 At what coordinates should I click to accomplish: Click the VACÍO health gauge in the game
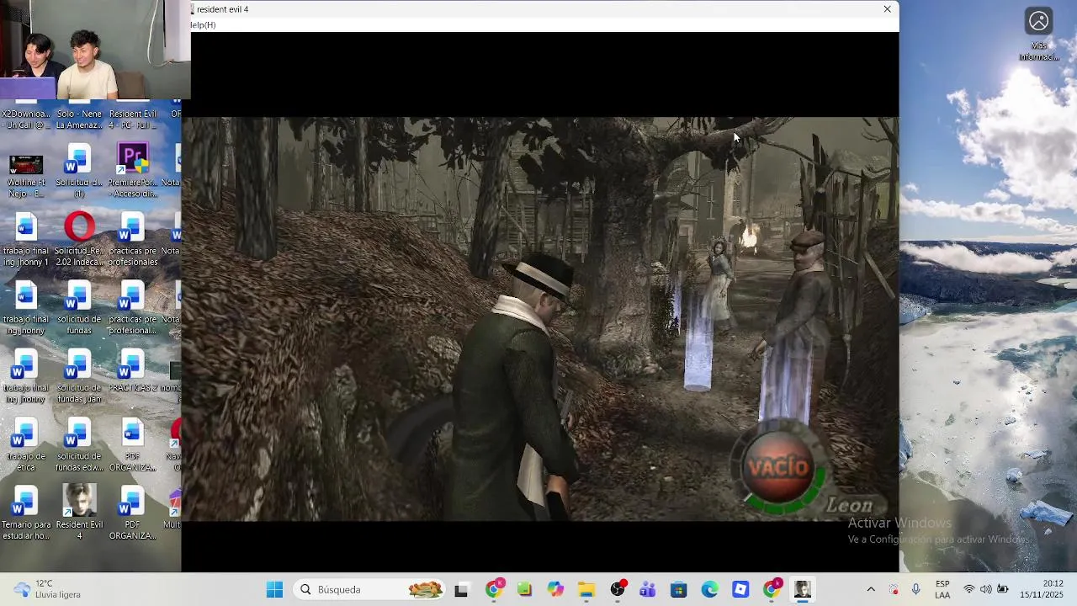pyautogui.click(x=779, y=468)
